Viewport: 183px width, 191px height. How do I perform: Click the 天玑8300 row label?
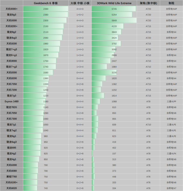click(x=12, y=72)
